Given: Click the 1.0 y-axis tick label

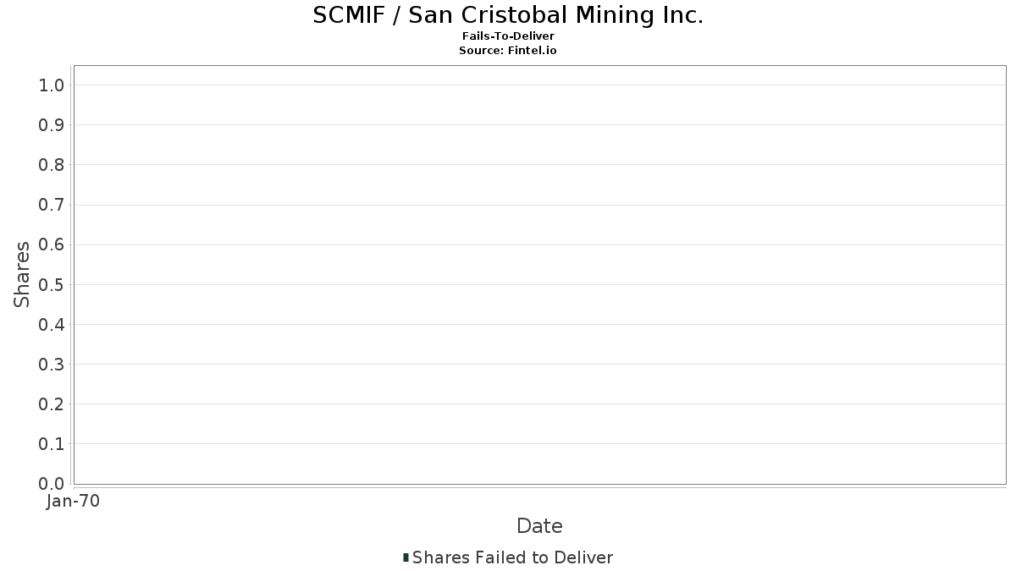Looking at the screenshot, I should coord(52,85).
